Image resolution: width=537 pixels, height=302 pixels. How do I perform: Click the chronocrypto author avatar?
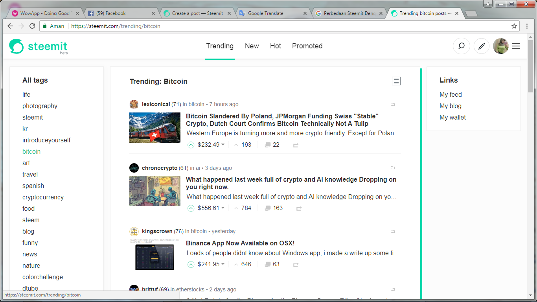(134, 168)
